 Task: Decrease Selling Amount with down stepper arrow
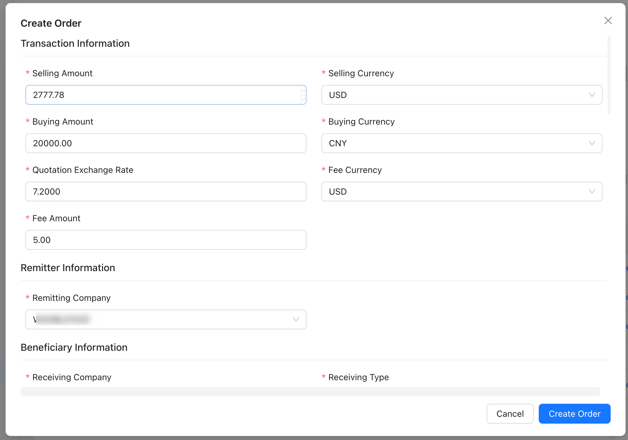[303, 99]
